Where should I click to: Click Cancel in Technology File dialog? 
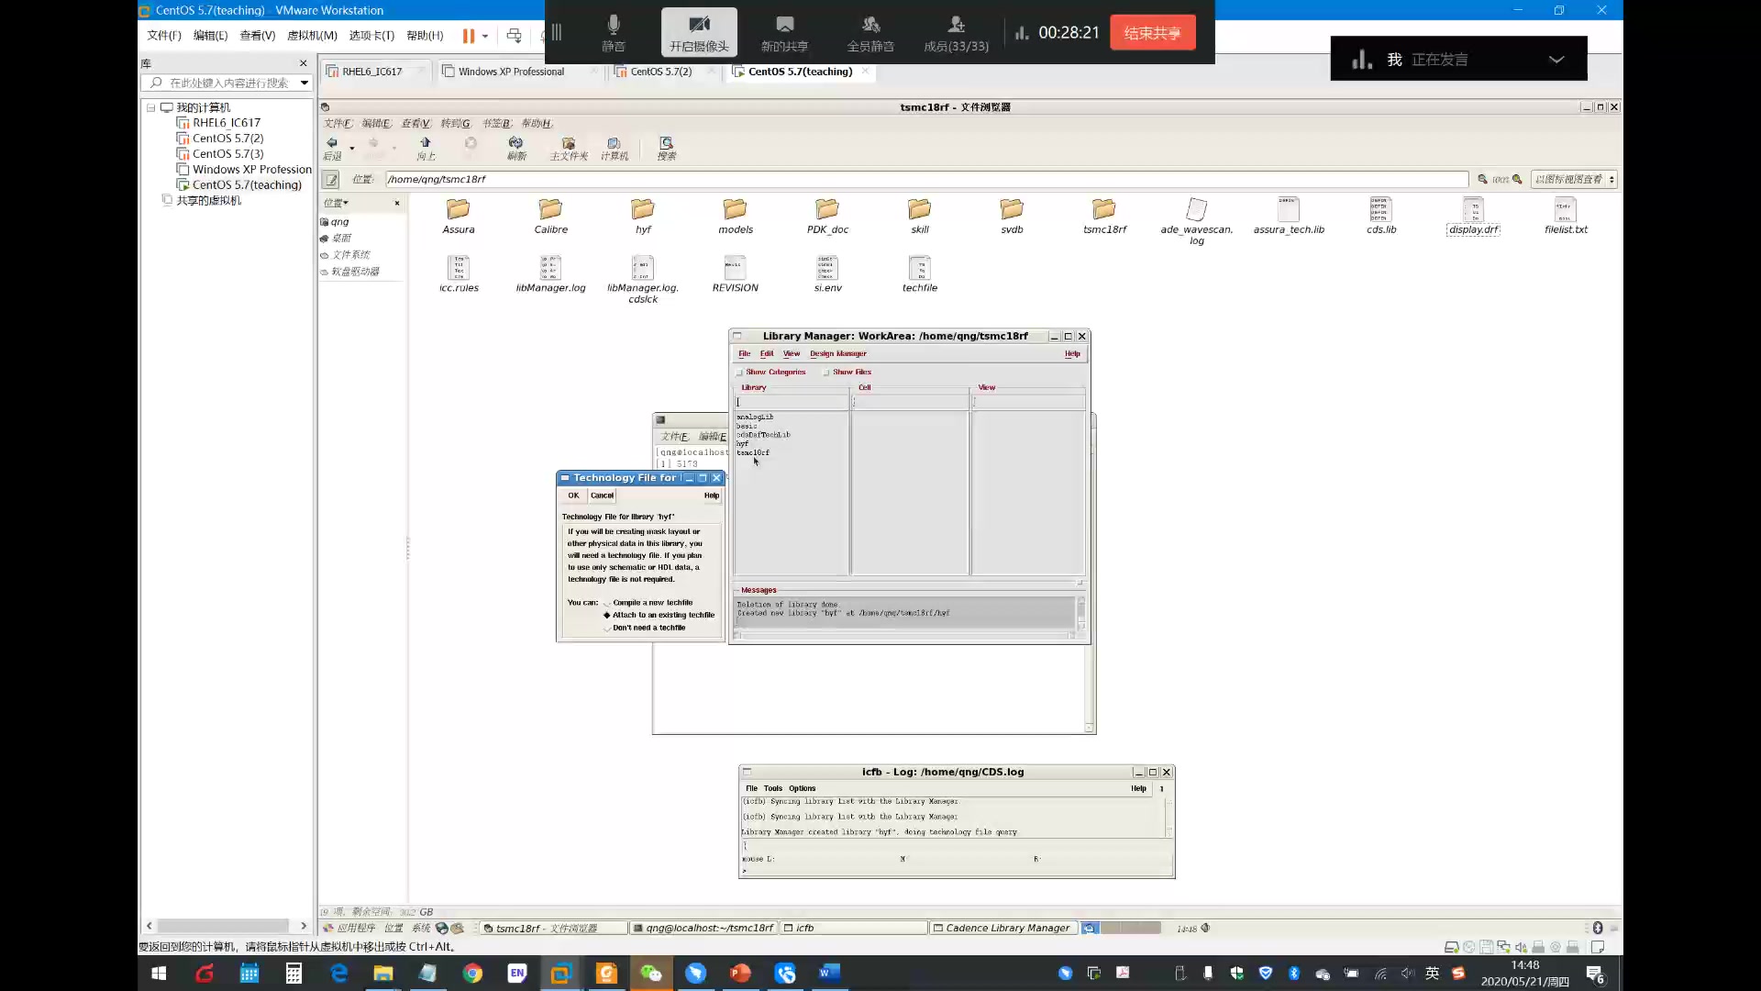click(602, 495)
